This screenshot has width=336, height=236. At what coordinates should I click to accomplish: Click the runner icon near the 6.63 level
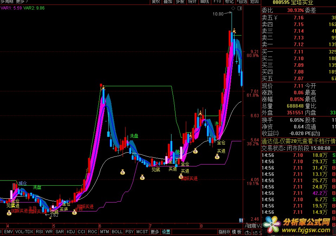(200, 113)
